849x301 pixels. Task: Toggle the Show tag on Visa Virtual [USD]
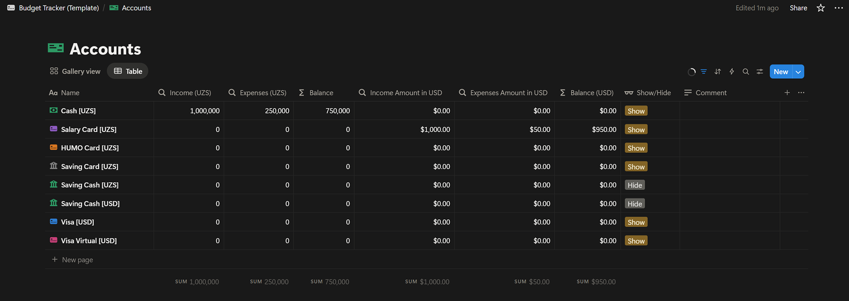pos(636,241)
